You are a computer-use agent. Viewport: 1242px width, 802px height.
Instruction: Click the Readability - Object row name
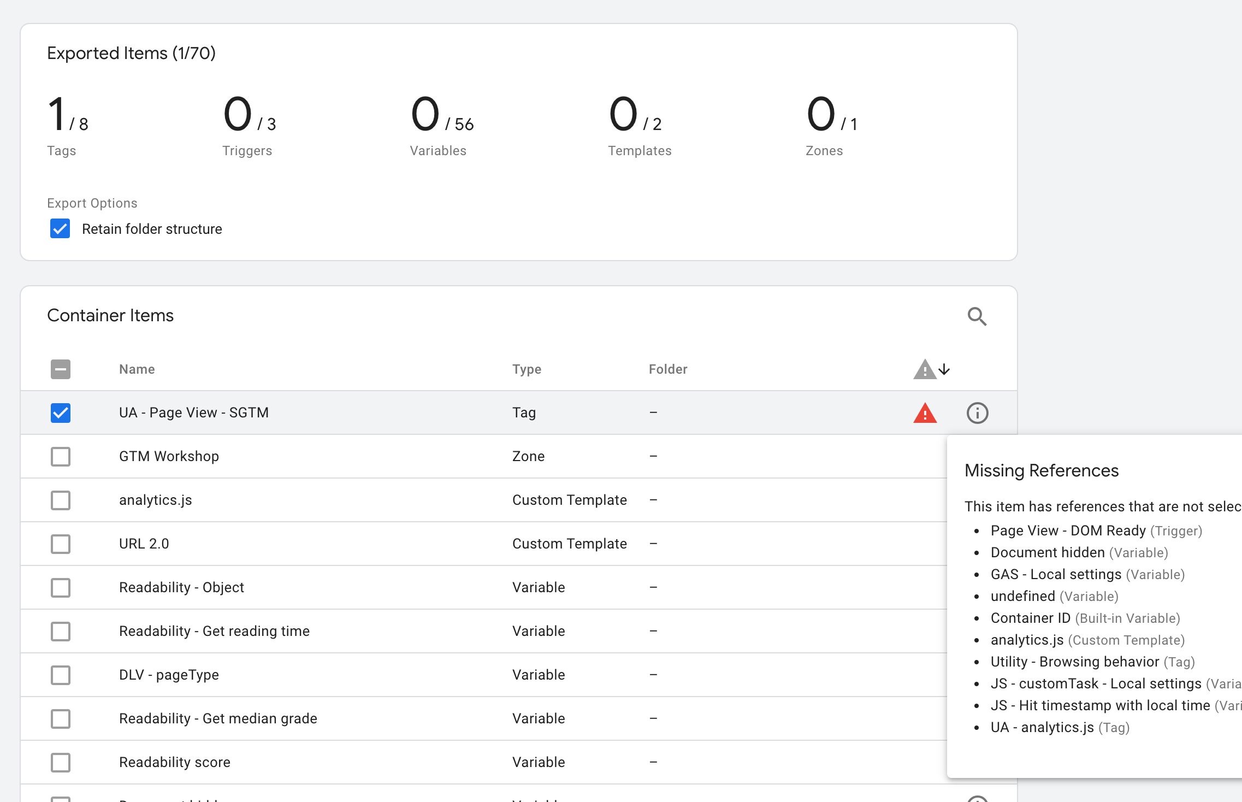(181, 587)
